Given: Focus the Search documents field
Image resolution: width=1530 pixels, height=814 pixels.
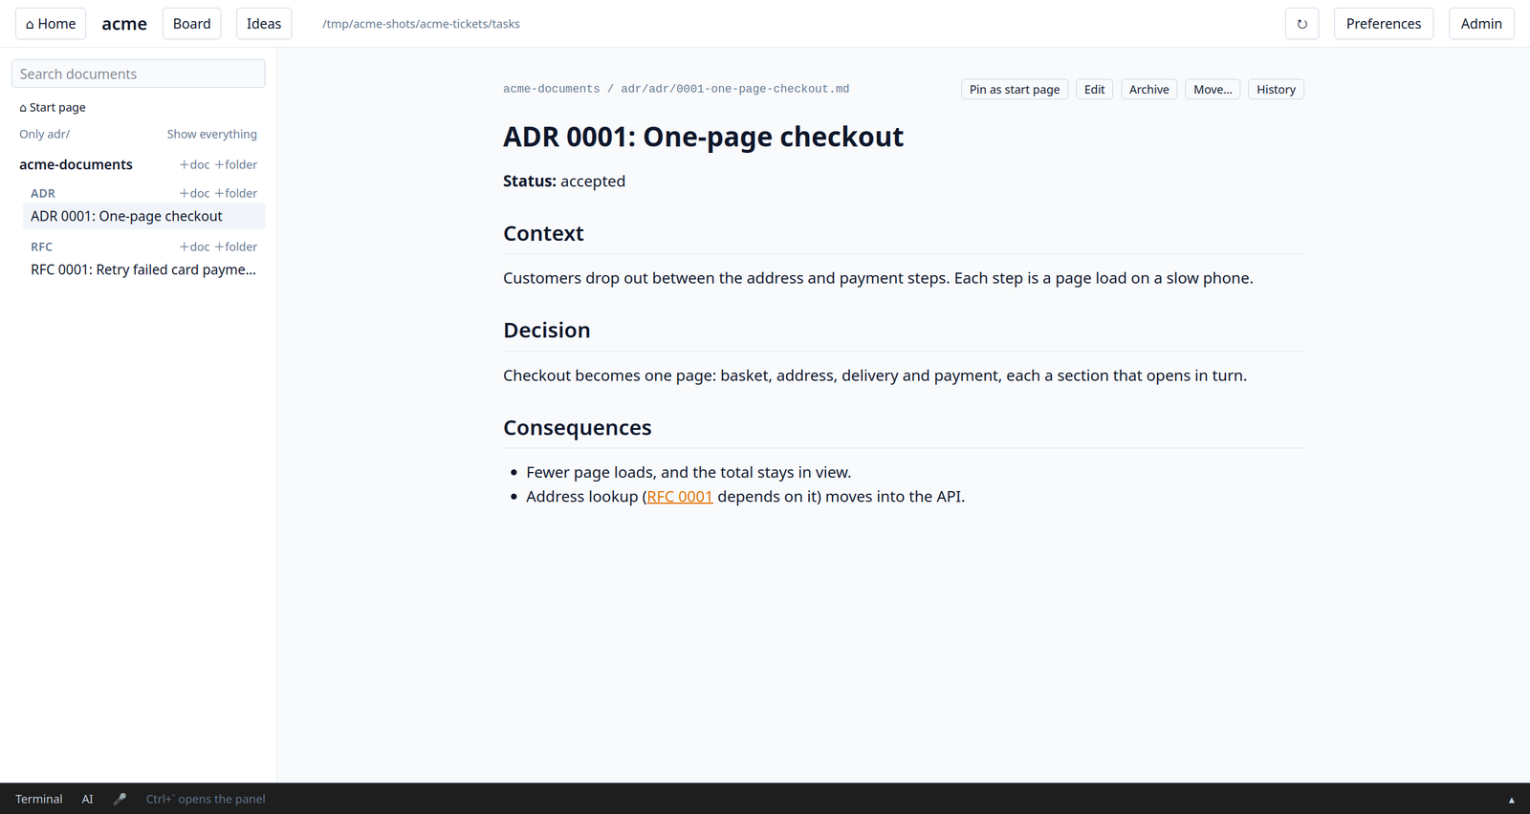Looking at the screenshot, I should [x=138, y=74].
